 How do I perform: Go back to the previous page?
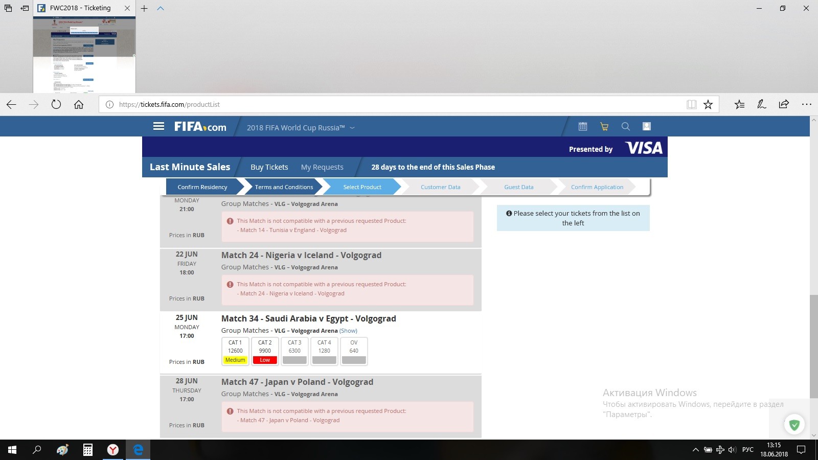11,104
